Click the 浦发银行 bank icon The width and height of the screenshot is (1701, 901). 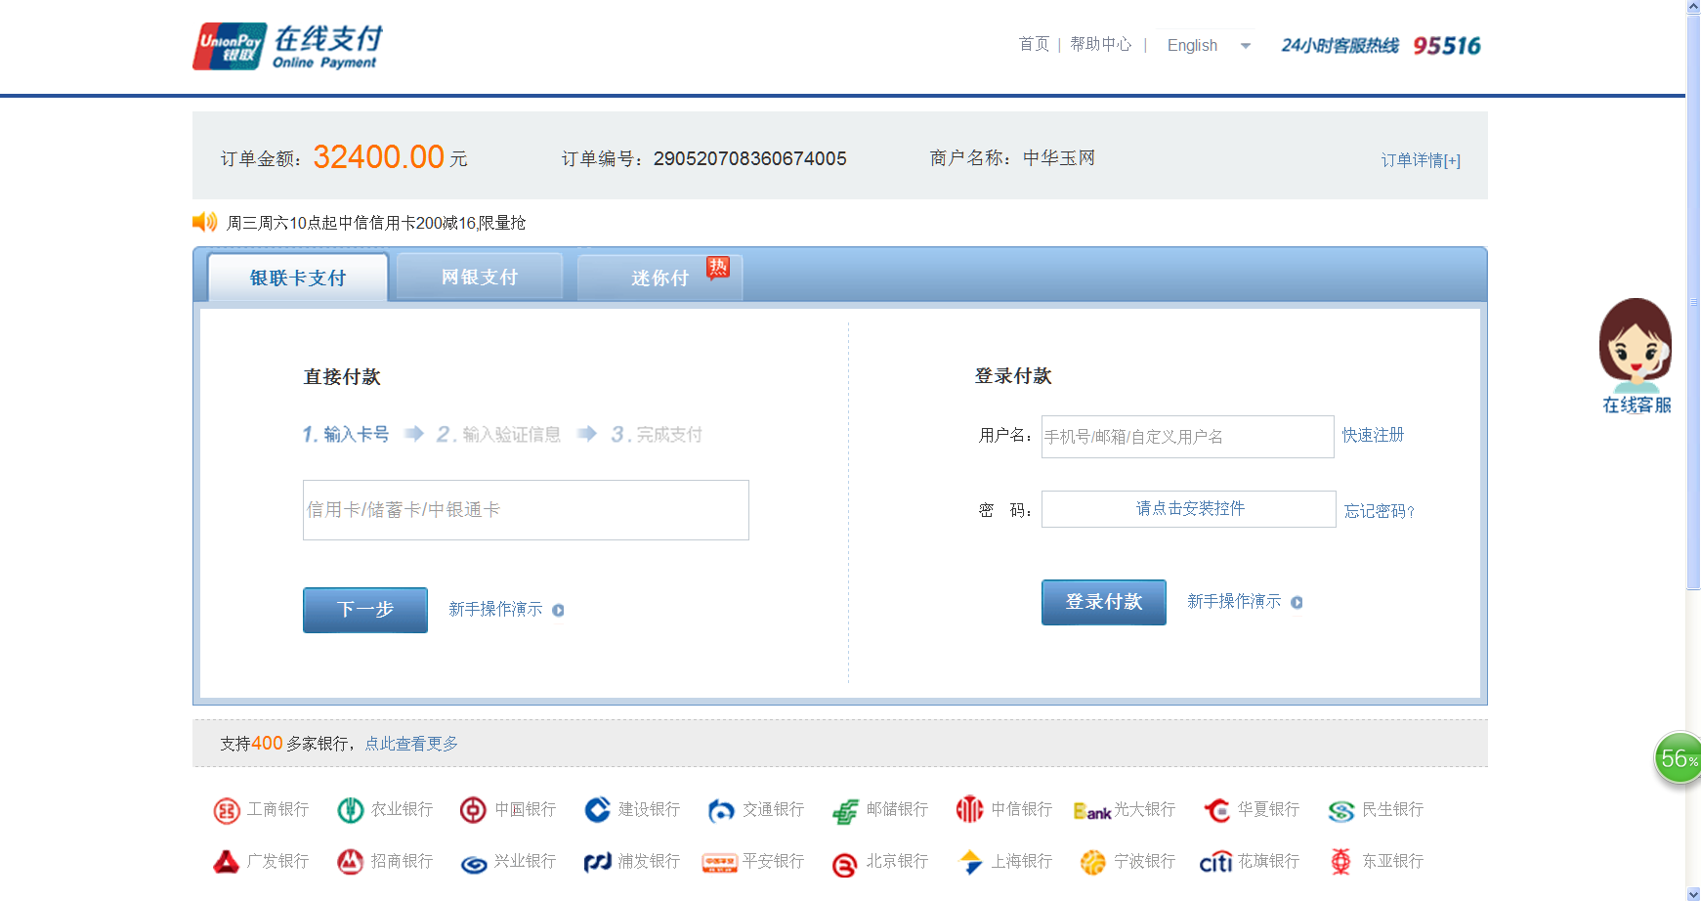click(x=597, y=862)
